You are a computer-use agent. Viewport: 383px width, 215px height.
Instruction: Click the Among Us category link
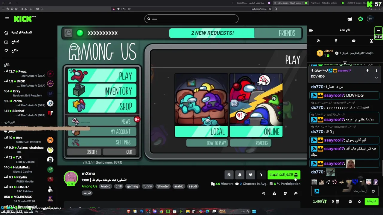pos(89,186)
